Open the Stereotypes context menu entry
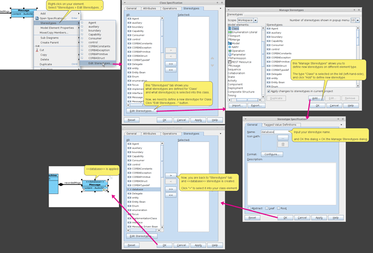The height and width of the screenshot is (253, 373). 57,23
